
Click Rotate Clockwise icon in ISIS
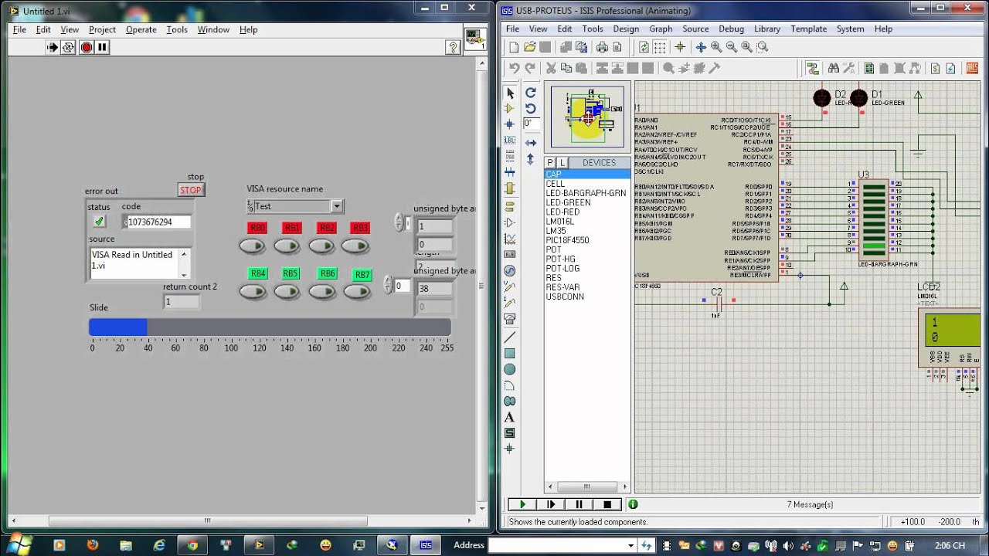530,93
